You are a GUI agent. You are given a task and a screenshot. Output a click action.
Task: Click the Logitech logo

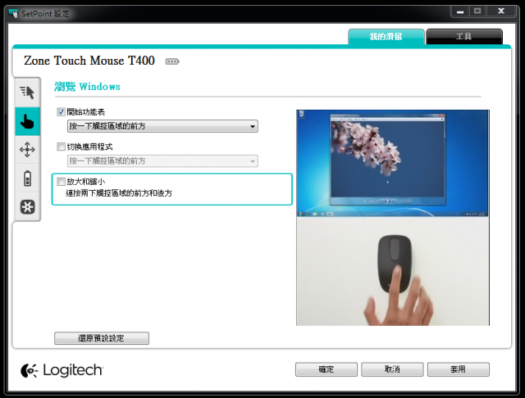tap(62, 370)
